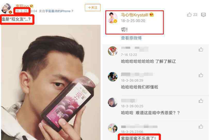Open avatar of the 18-3-25 23:06 commenter
Image resolution: width=209 pixels, height=140 pixels.
pyautogui.click(x=113, y=128)
